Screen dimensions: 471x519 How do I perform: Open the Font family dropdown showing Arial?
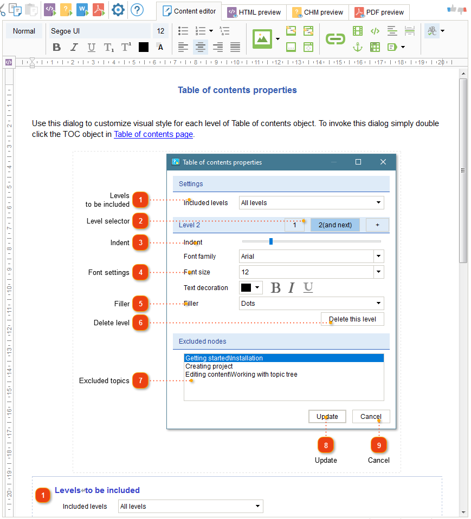pyautogui.click(x=312, y=256)
